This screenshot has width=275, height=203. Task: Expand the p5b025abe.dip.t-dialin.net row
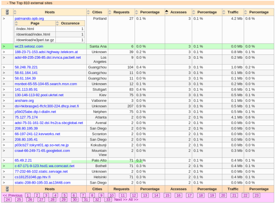click(x=4, y=112)
